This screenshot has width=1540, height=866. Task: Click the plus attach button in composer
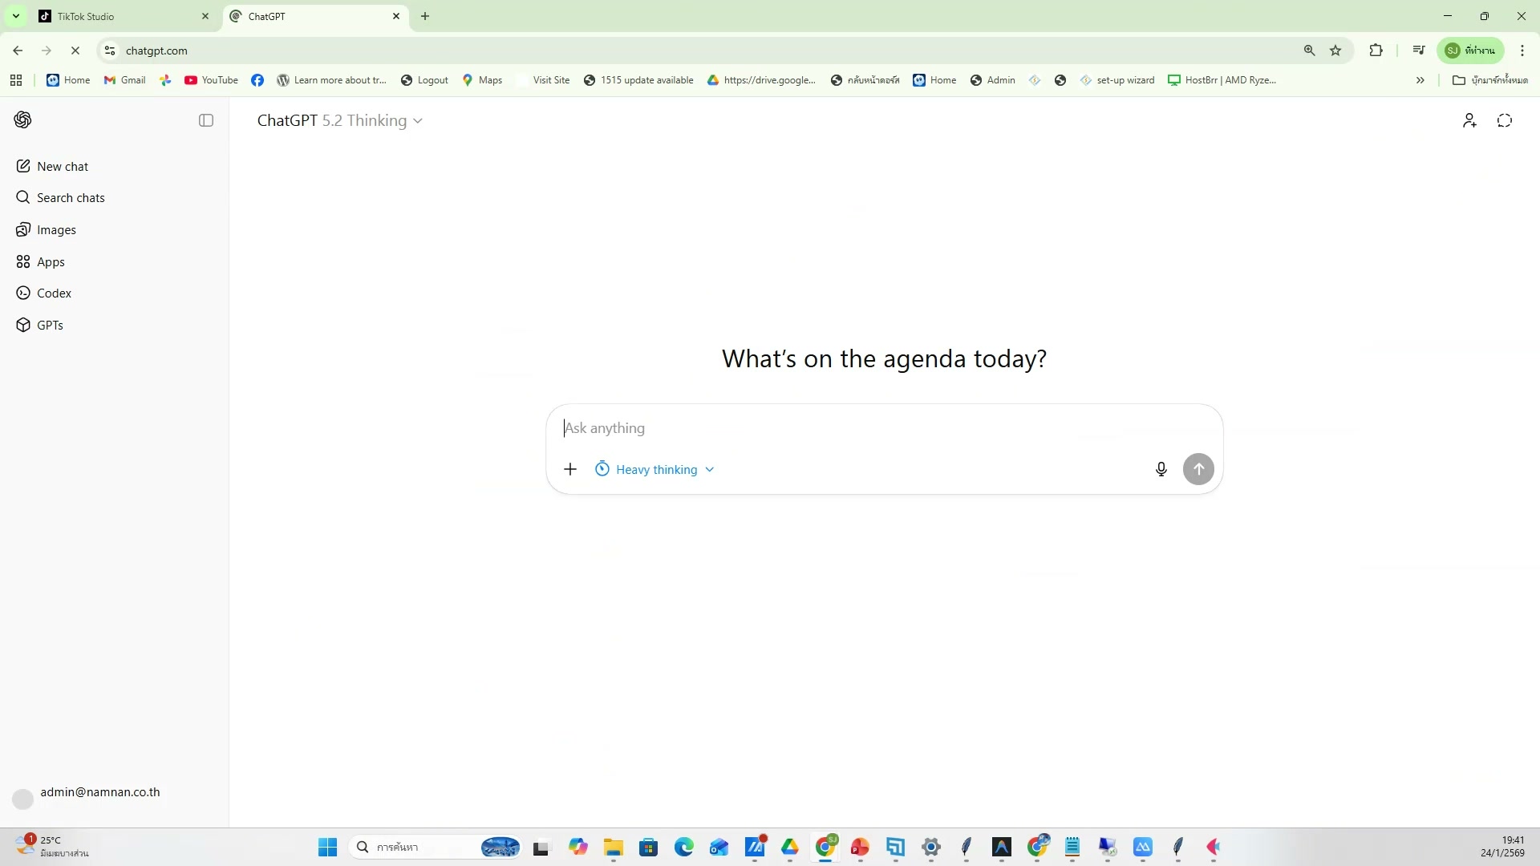(x=570, y=470)
